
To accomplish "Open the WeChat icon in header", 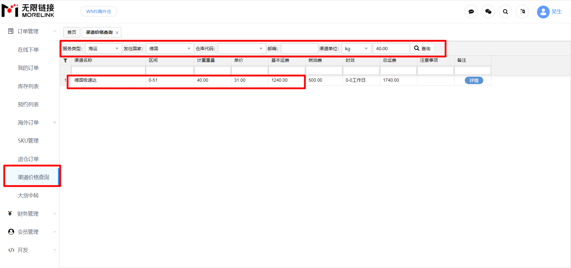I will point(488,12).
